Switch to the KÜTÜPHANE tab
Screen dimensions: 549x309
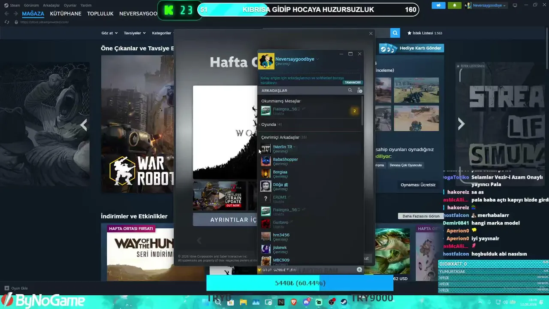(66, 14)
